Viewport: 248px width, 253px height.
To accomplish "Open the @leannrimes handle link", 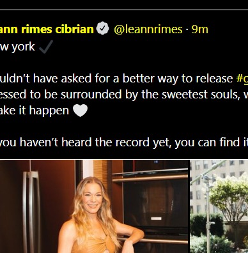I will [x=148, y=29].
